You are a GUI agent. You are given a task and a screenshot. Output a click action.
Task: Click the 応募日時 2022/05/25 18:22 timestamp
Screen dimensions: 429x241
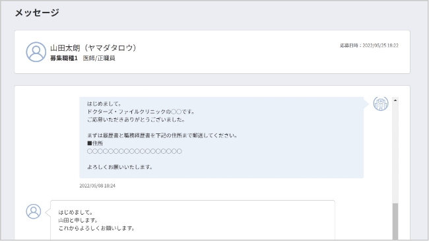369,46
